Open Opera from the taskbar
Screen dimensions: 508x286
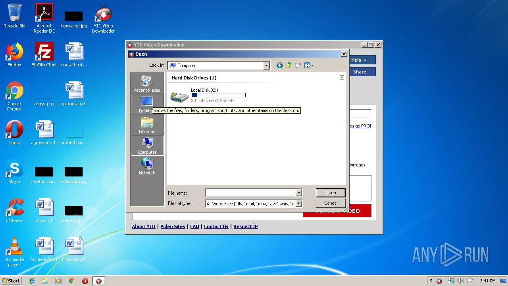point(85,281)
